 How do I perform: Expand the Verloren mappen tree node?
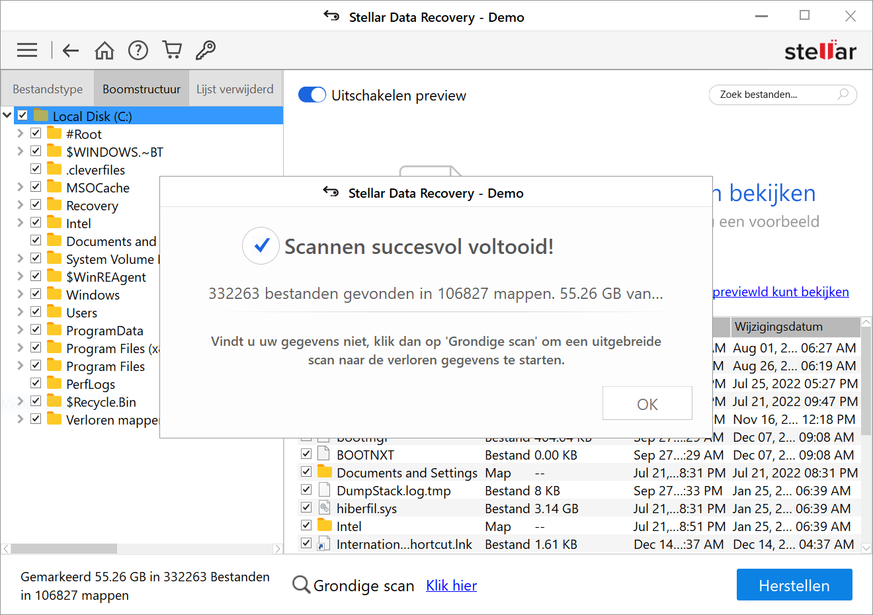20,419
